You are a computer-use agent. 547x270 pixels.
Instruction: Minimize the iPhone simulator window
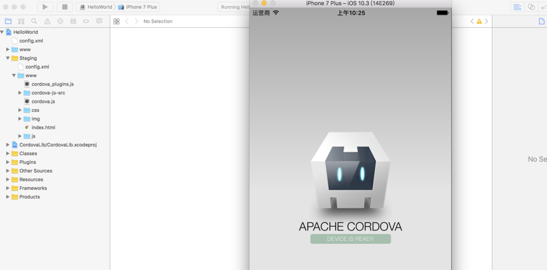264,3
